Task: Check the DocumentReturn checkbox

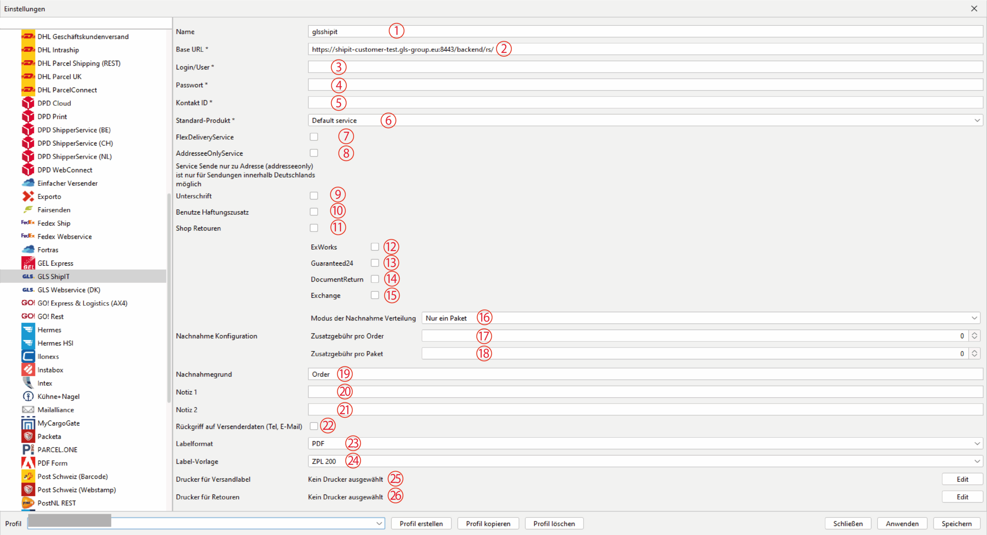Action: (375, 279)
